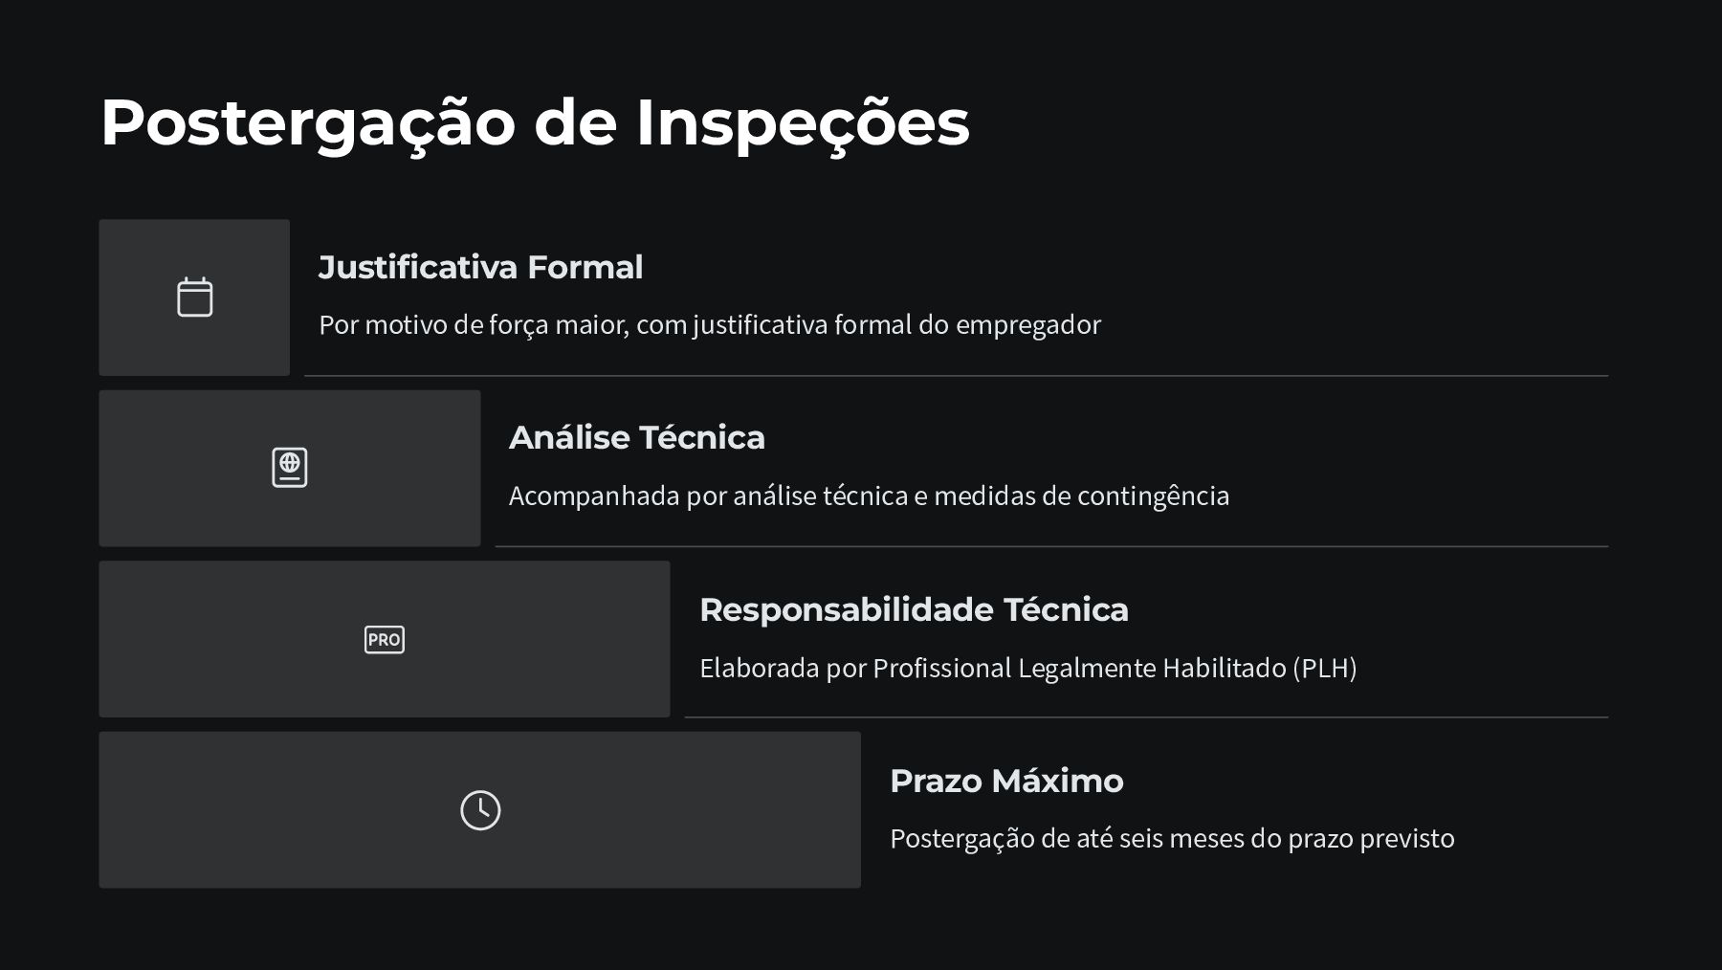
Task: Click the gray box containing the calendar icon
Action: point(194,298)
